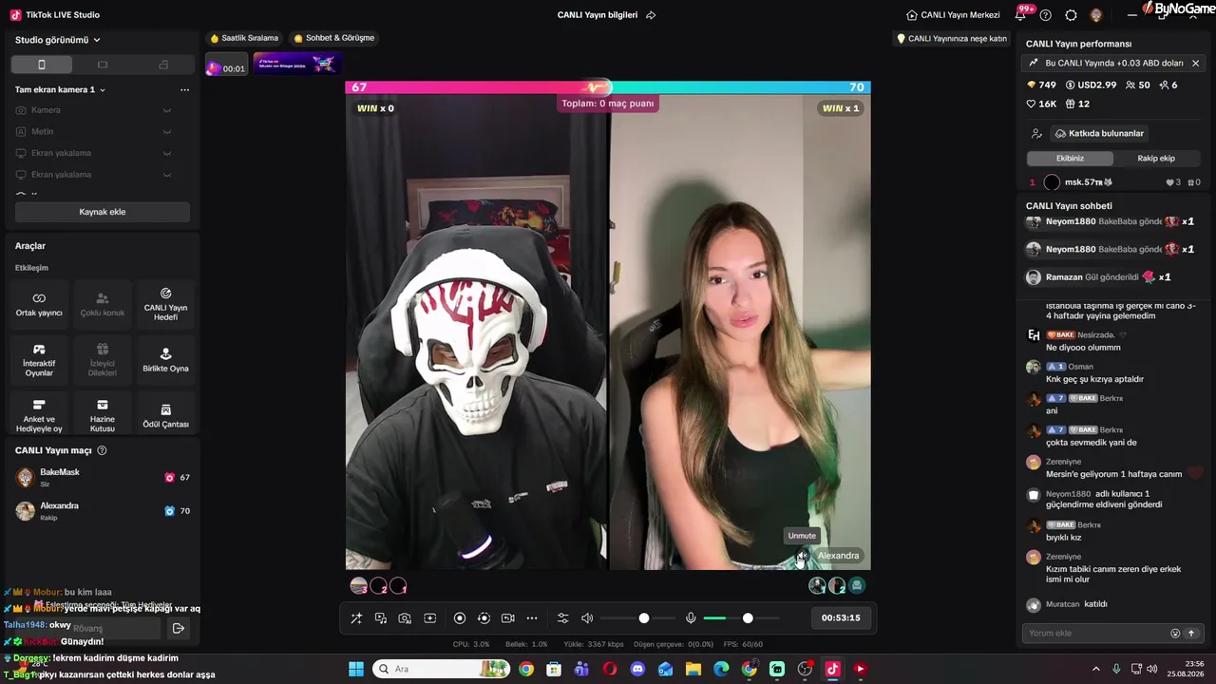The height and width of the screenshot is (684, 1216).
Task: Click the 00:53:15 live duration timer
Action: click(841, 618)
